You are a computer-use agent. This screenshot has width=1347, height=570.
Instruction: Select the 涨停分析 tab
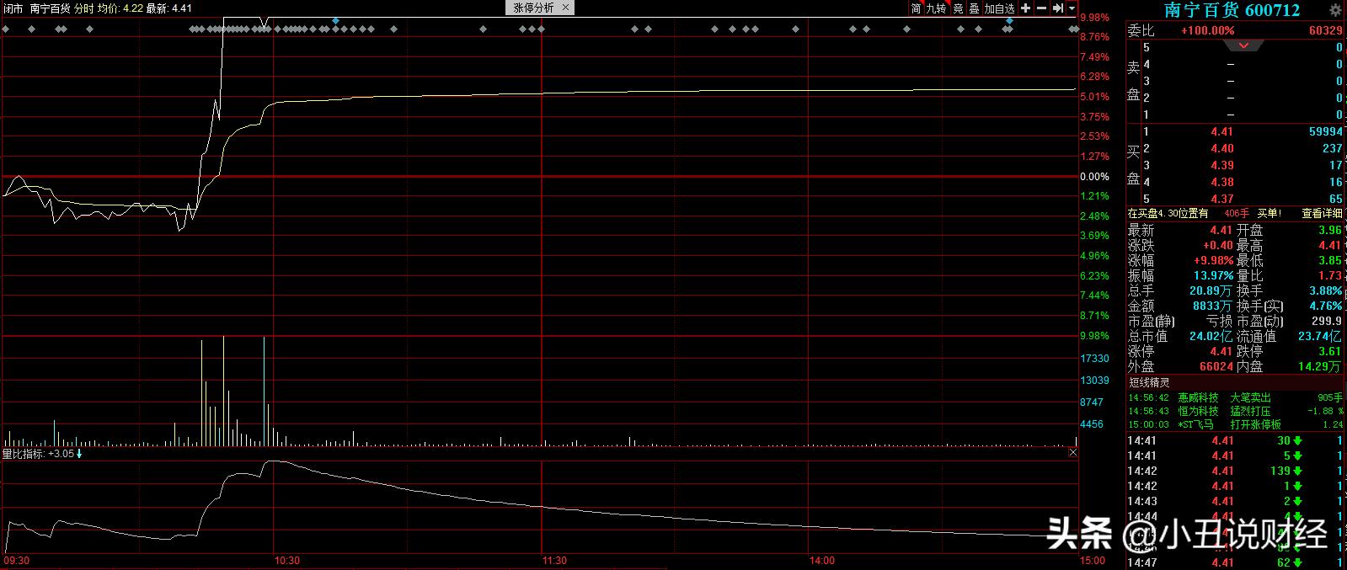533,8
